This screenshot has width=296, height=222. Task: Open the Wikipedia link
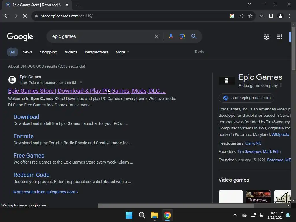point(280,134)
